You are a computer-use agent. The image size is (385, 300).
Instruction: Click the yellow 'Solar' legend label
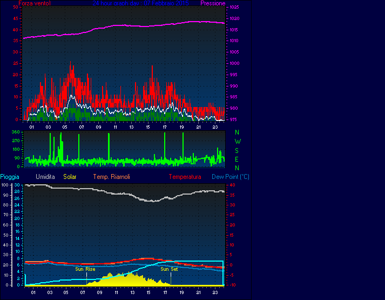coord(70,177)
